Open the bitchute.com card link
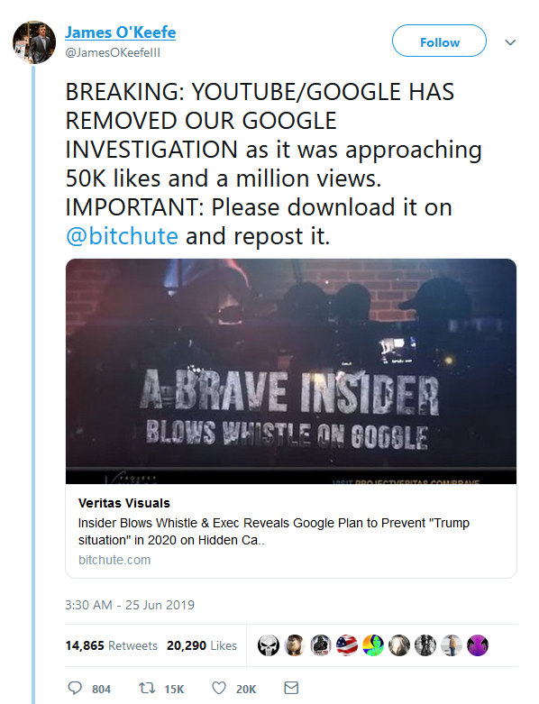The width and height of the screenshot is (539, 704). (x=114, y=560)
